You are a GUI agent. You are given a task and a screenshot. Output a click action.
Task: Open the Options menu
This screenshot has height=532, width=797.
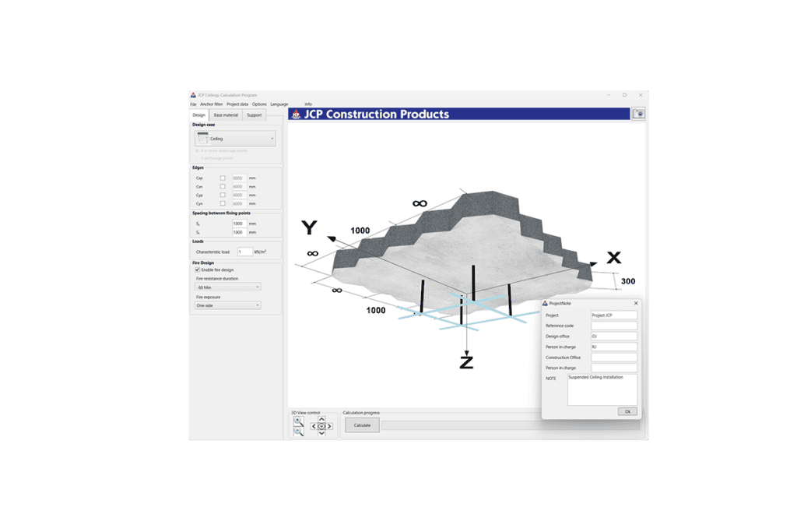click(x=259, y=104)
